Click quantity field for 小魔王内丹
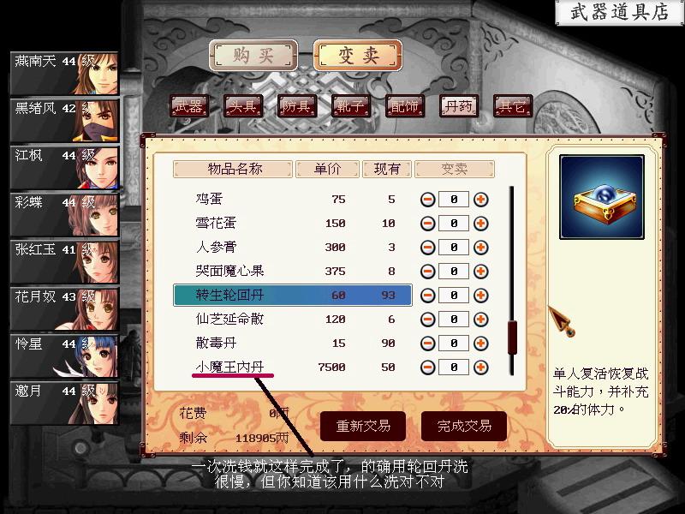The image size is (685, 514). pyautogui.click(x=454, y=368)
